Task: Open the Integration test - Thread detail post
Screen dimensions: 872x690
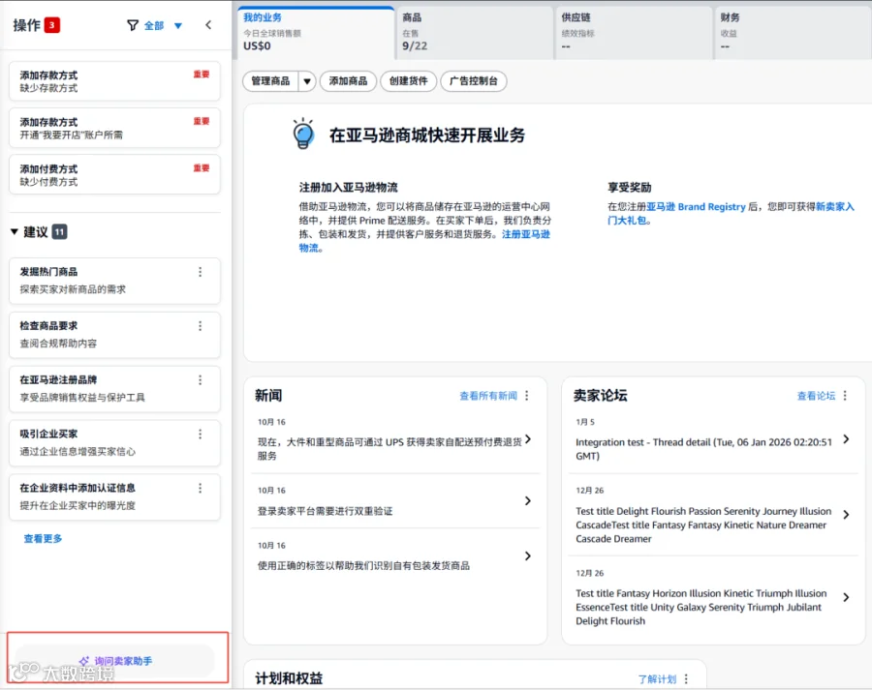Action: (x=704, y=449)
